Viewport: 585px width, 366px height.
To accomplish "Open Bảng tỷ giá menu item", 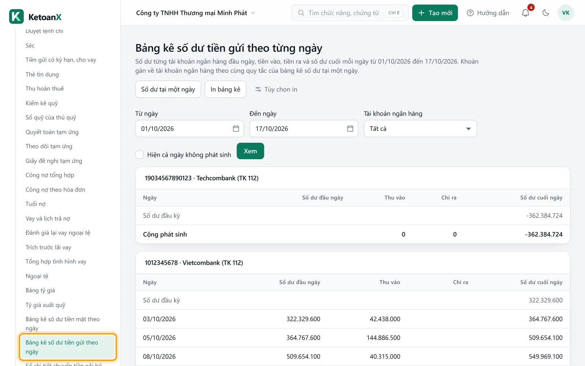I will click(x=40, y=290).
